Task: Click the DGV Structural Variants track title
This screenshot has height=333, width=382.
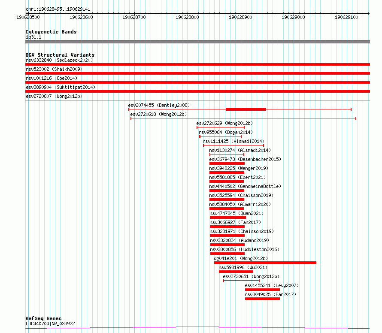Action: 60,55
